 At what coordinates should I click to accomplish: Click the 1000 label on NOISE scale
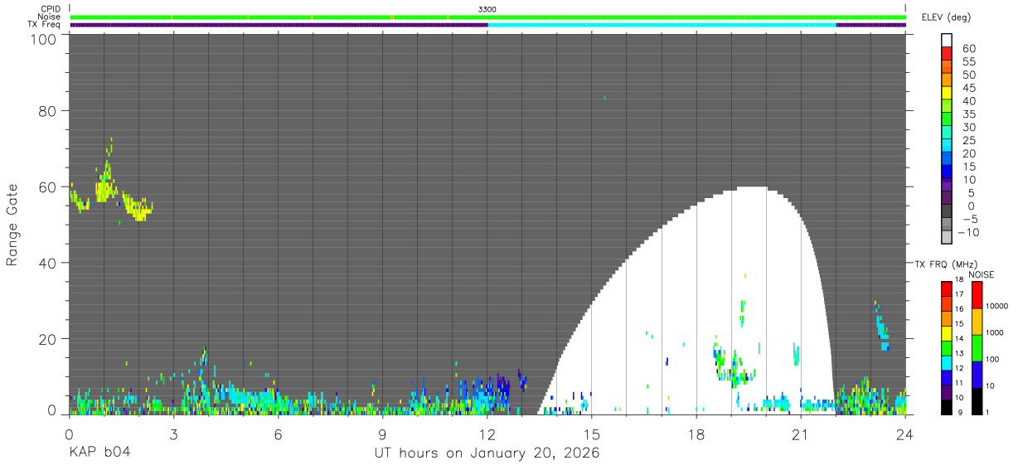pos(995,332)
